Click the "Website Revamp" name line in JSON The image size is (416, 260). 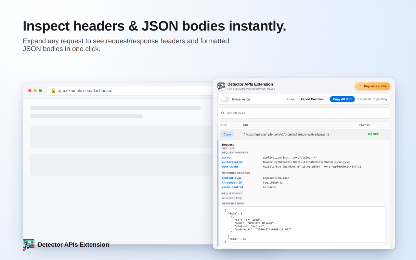click(254, 223)
